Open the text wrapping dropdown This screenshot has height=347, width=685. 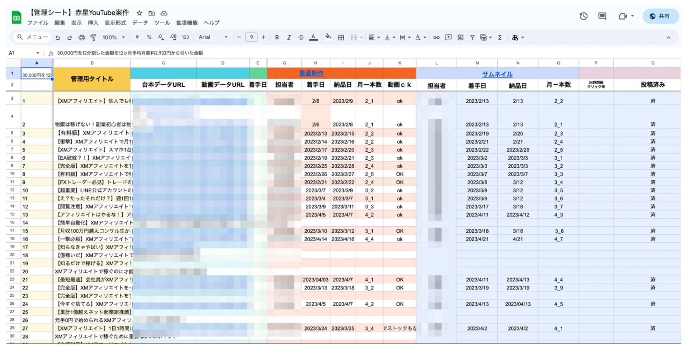coord(405,38)
